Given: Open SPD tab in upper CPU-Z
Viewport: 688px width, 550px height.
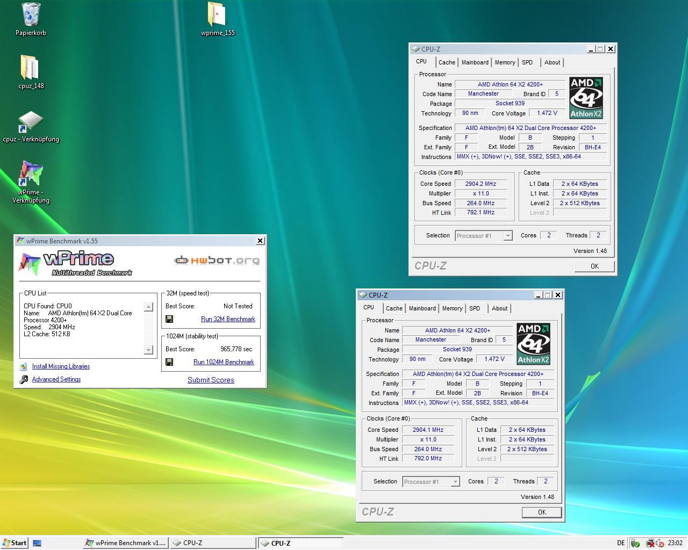Looking at the screenshot, I should [x=527, y=62].
